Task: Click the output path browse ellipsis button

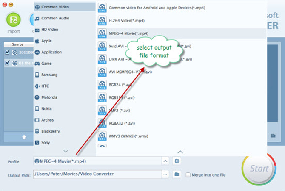Action: coord(165,174)
